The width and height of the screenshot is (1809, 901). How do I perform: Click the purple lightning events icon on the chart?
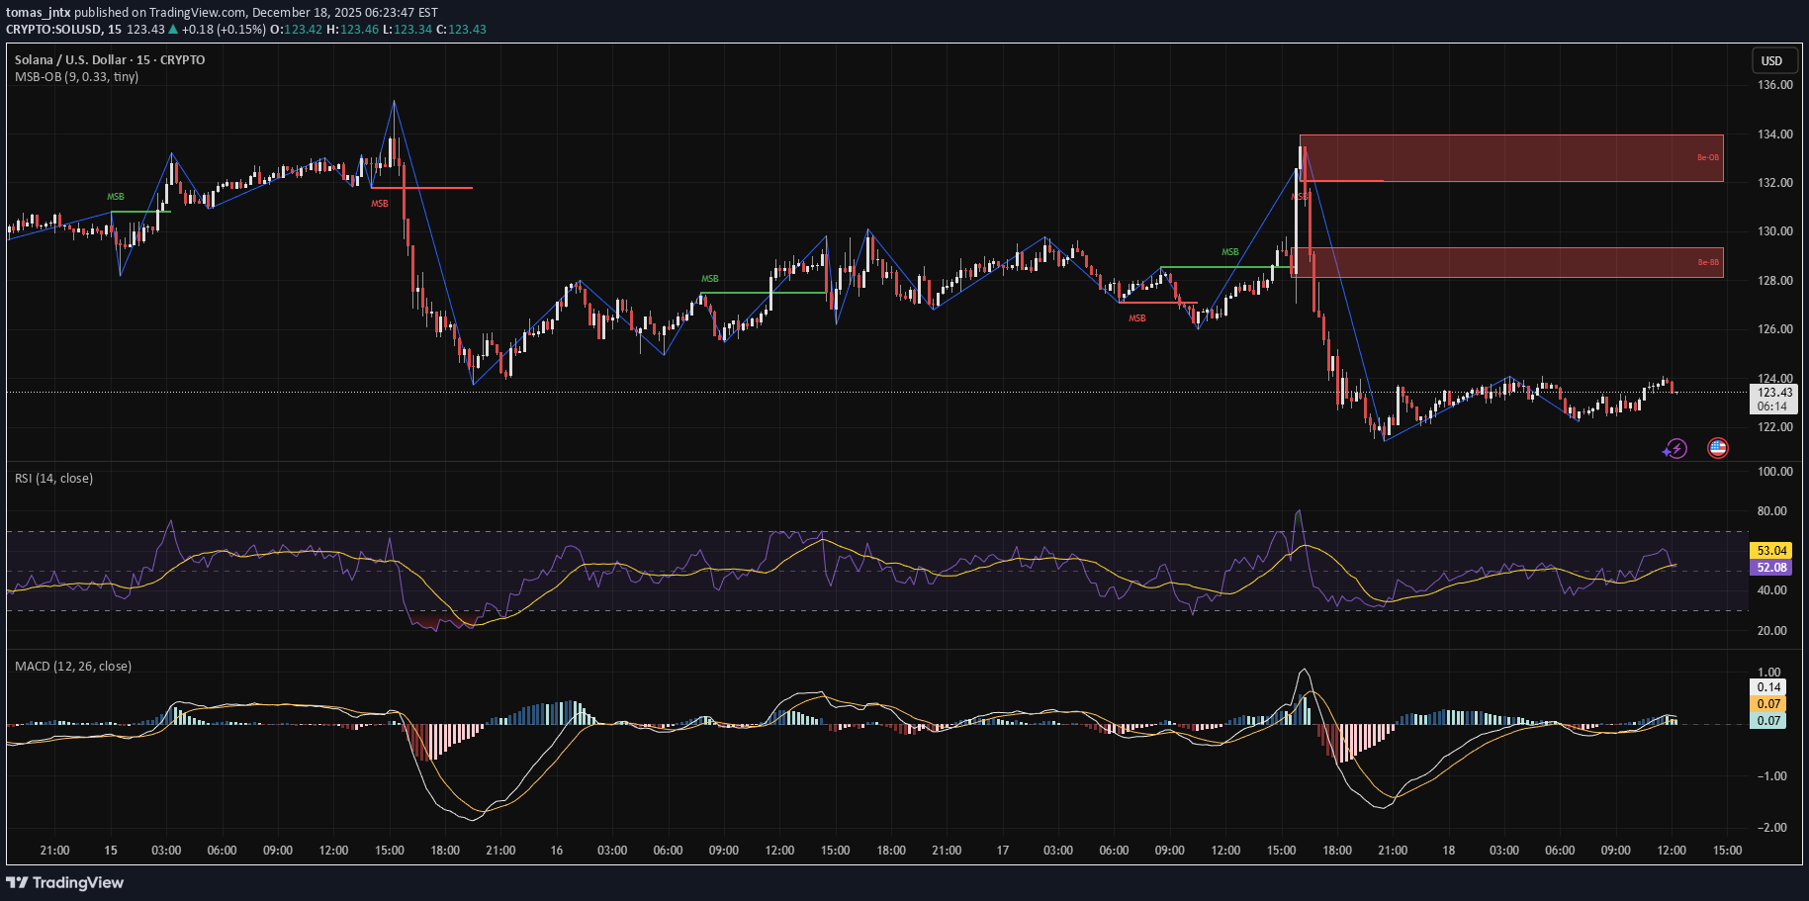1675,448
